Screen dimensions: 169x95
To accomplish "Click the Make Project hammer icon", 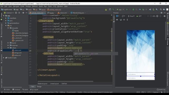I will tap(113, 9).
